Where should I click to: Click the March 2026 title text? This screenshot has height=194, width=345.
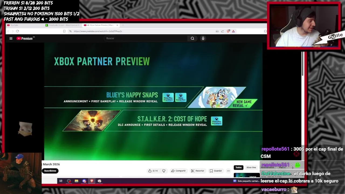(x=51, y=164)
